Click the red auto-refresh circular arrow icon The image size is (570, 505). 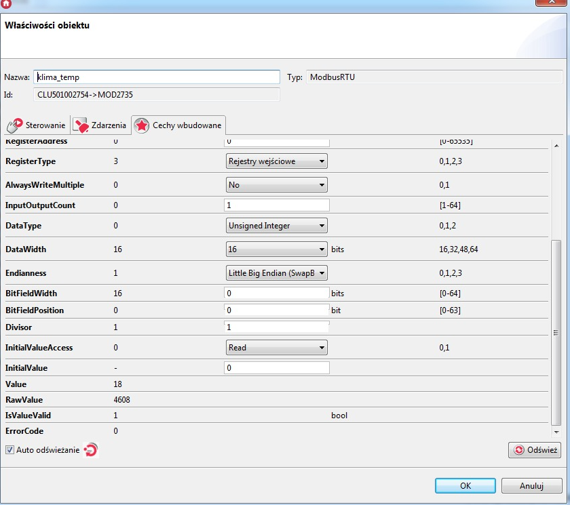(90, 449)
